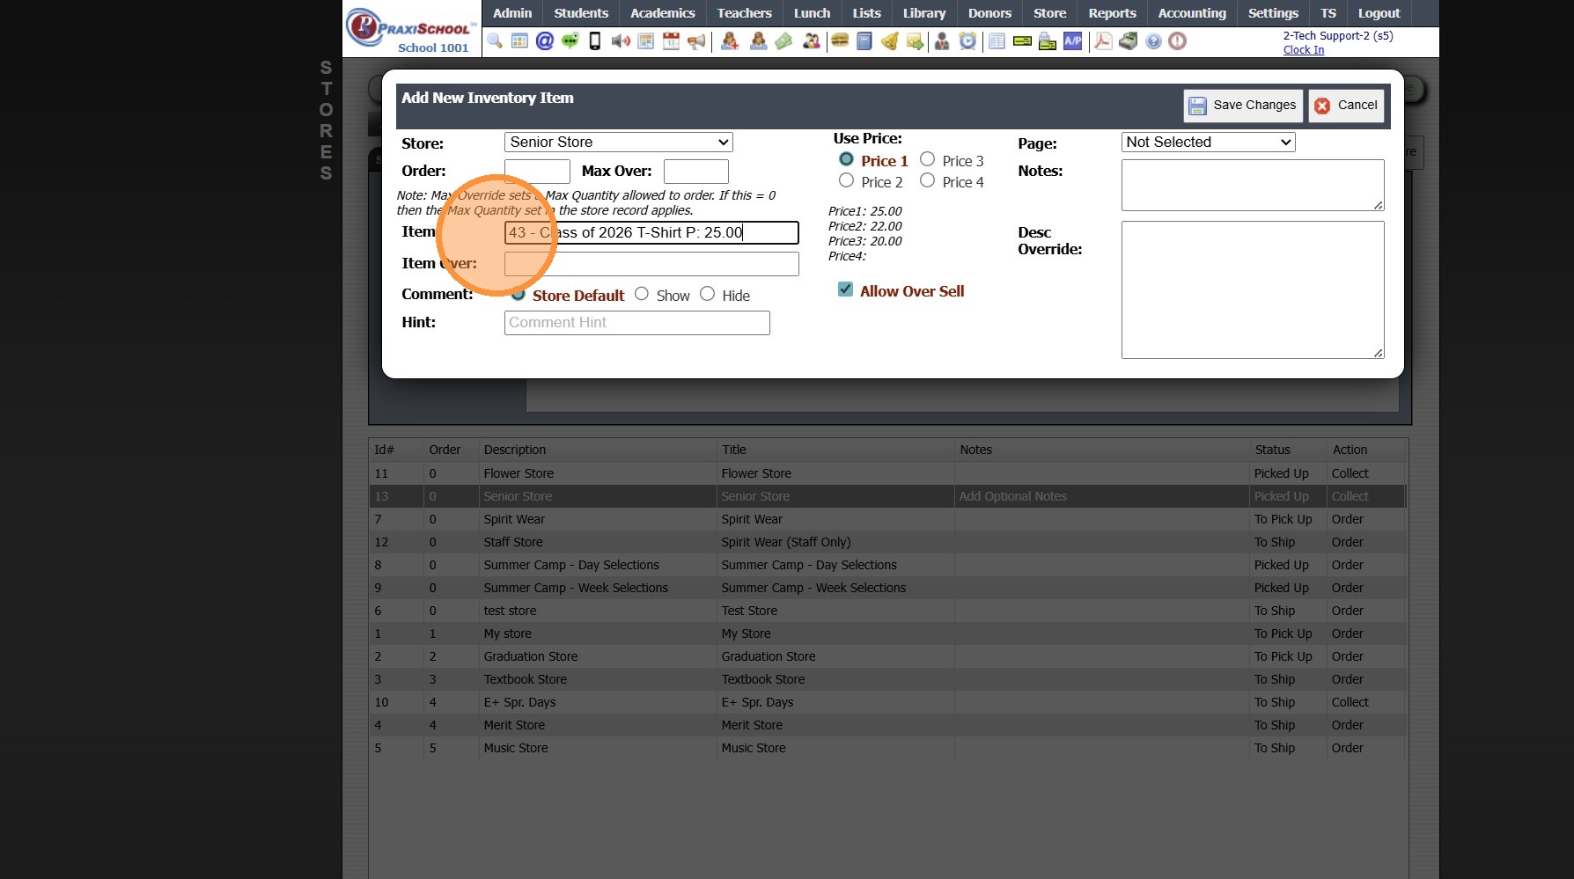Click into the Max Over field
Screen dimensions: 1574x879
coord(696,172)
